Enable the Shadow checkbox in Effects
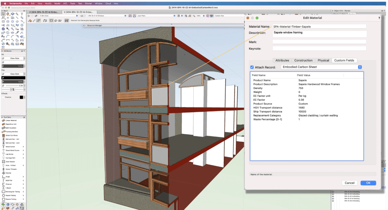Screen dimensions: 388x210 (x=3, y=97)
